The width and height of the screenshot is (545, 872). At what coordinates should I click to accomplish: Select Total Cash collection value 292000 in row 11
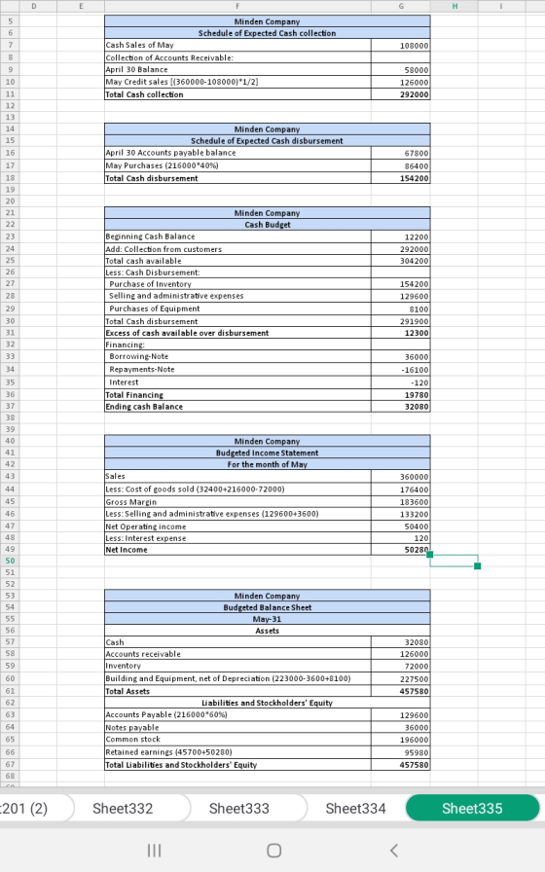click(x=400, y=94)
